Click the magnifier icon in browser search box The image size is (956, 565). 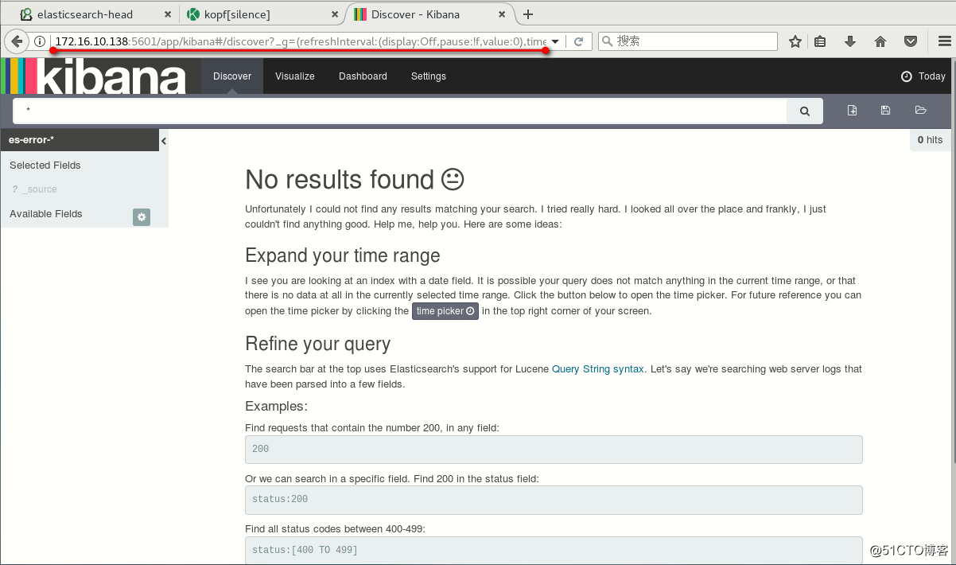click(608, 41)
